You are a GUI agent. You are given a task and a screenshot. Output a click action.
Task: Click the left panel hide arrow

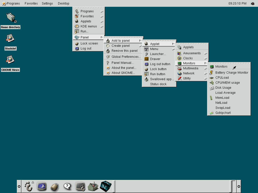click(x=19, y=186)
